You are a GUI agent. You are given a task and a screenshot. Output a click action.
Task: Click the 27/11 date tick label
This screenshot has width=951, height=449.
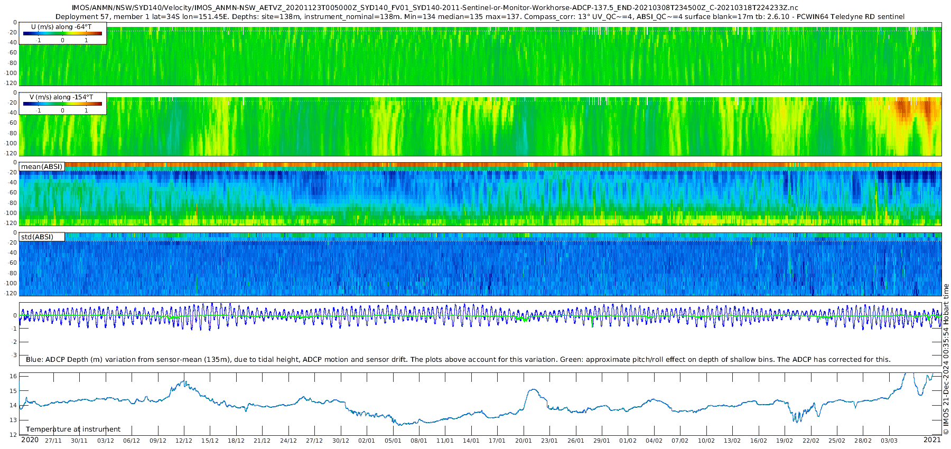tap(53, 441)
